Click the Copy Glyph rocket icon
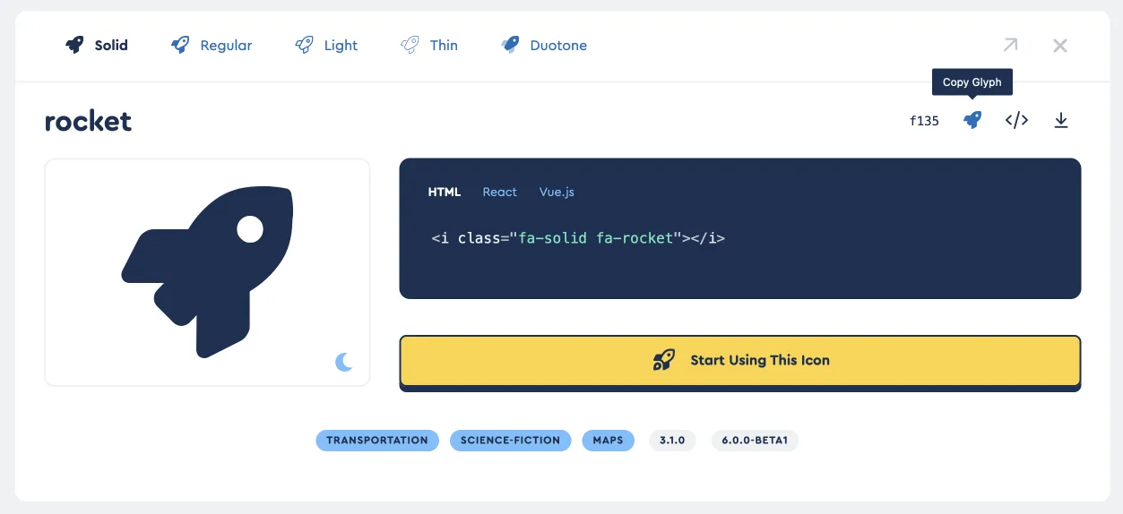Image resolution: width=1123 pixels, height=514 pixels. pos(972,120)
